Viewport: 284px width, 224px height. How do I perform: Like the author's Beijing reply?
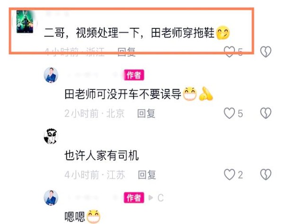point(230,113)
